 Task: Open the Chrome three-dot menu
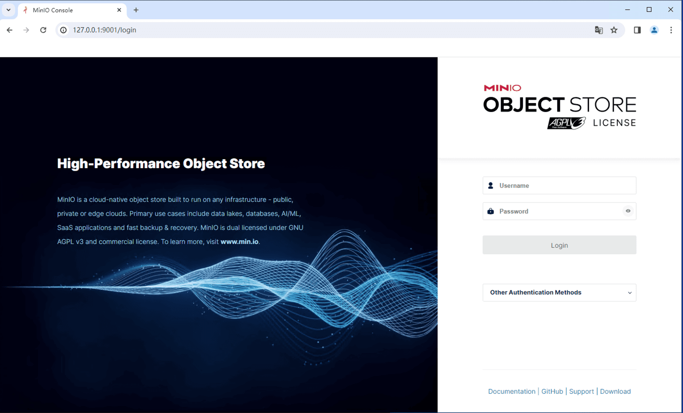tap(671, 30)
